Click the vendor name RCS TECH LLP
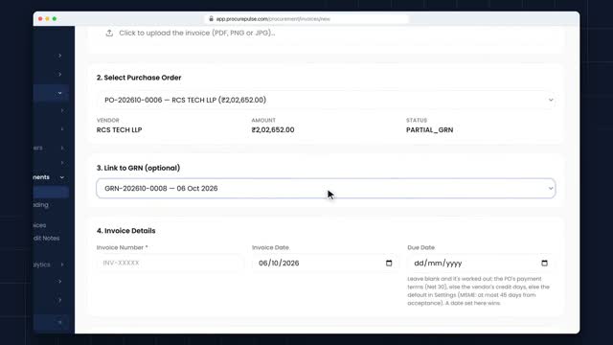The width and height of the screenshot is (613, 345). 119,130
